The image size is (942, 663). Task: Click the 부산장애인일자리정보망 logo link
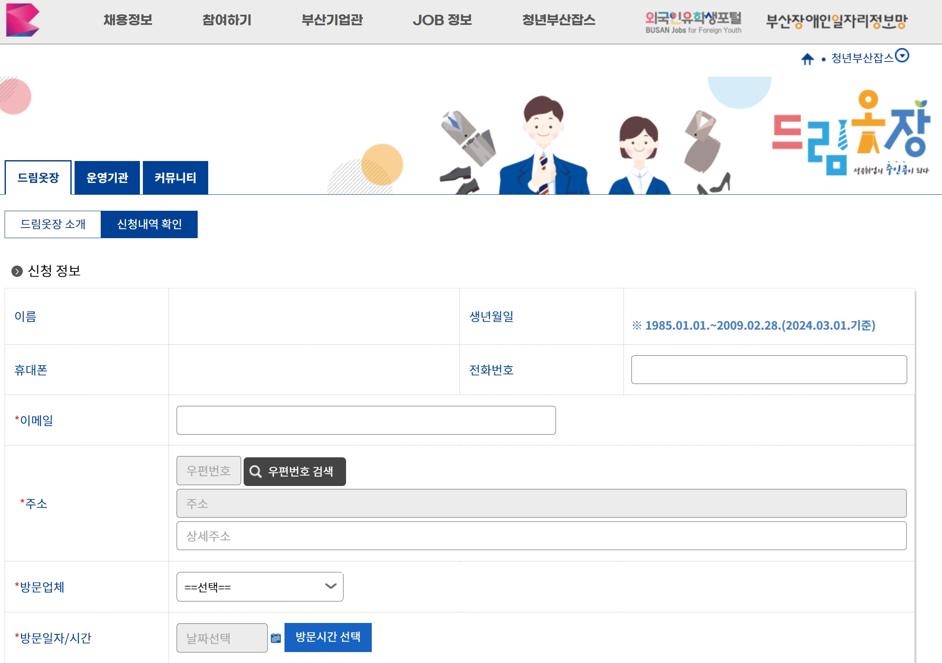coord(836,21)
